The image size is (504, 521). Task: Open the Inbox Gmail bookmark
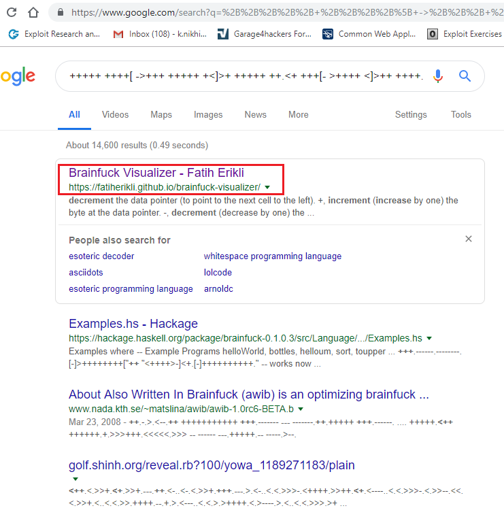pos(160,33)
